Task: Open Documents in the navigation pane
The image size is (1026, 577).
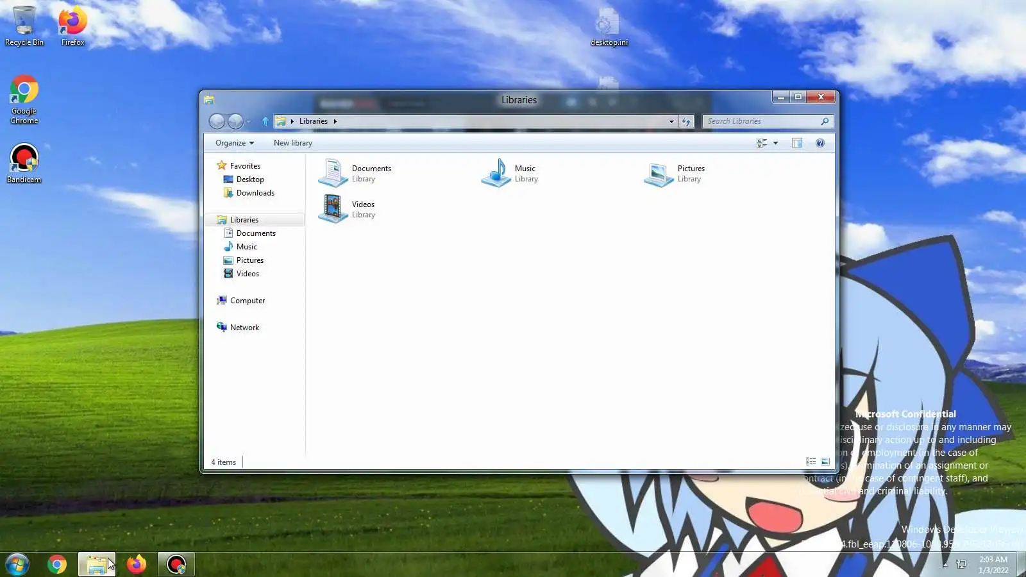Action: pyautogui.click(x=249, y=233)
